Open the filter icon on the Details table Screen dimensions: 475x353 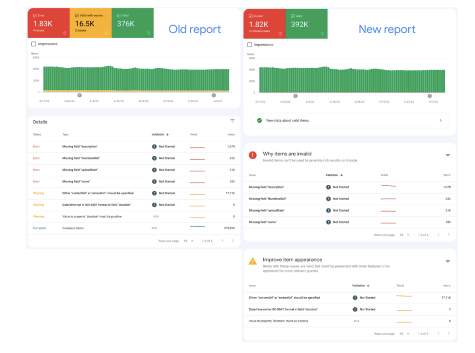point(232,121)
